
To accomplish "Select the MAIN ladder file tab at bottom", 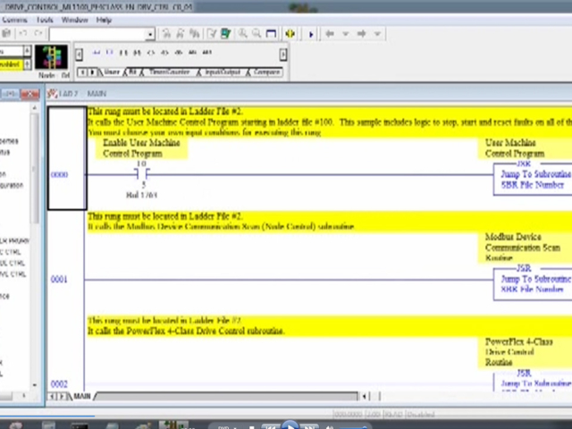I will (81, 396).
